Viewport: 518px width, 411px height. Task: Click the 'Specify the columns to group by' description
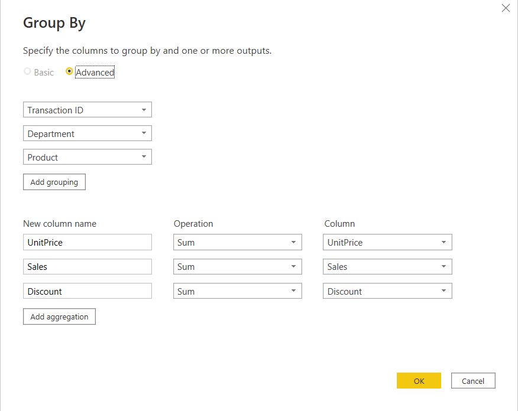click(147, 51)
